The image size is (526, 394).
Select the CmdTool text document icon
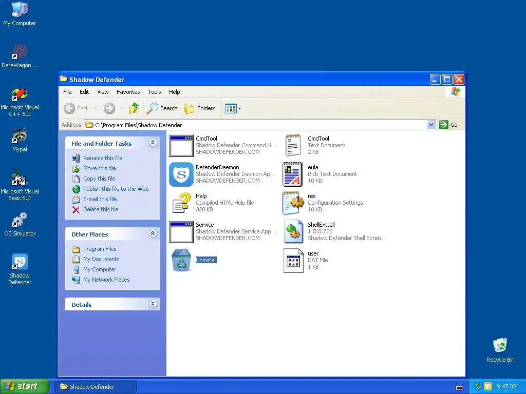pos(293,145)
